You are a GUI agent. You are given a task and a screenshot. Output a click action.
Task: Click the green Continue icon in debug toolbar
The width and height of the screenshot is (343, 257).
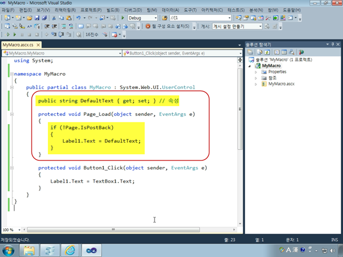15,35
